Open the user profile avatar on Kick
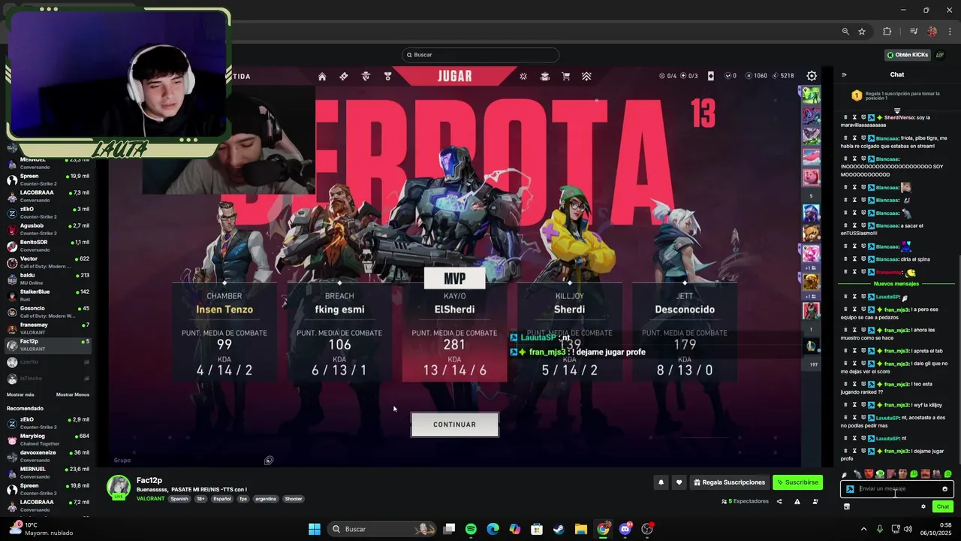Image resolution: width=961 pixels, height=541 pixels. pyautogui.click(x=940, y=55)
